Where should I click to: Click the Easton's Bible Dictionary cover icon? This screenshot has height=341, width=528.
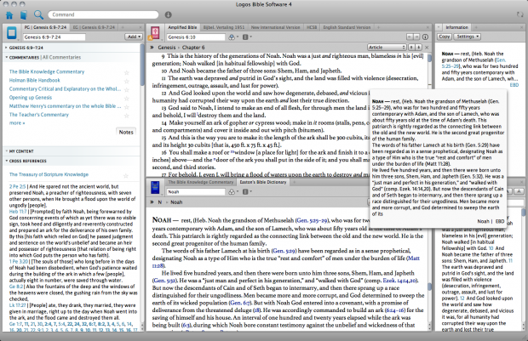coord(155,187)
